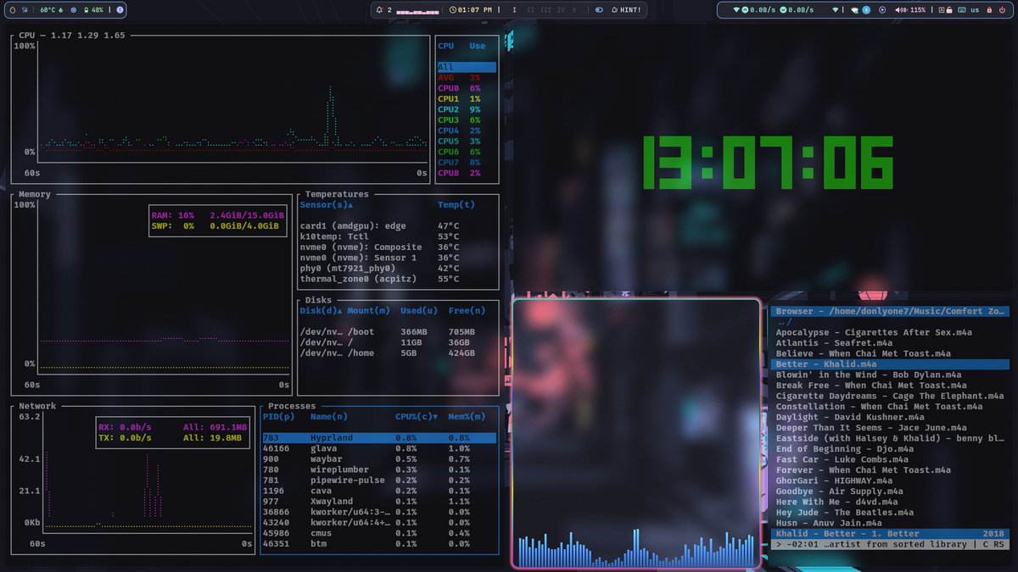This screenshot has height=572, width=1018.
Task: Switch to workspace IV
Action: [561, 10]
